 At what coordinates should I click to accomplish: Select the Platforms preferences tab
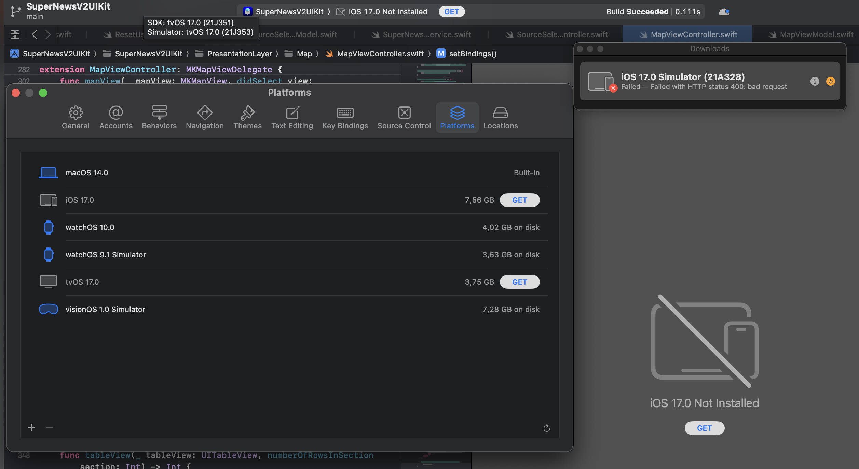tap(457, 117)
